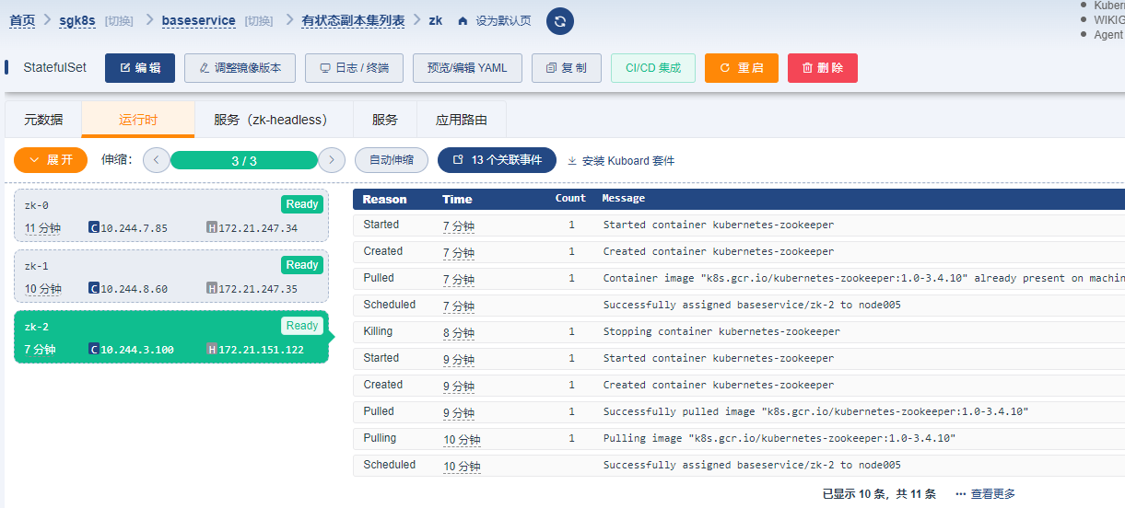Image resolution: width=1125 pixels, height=508 pixels.
Task: Click the 编辑 edit button
Action: click(140, 68)
